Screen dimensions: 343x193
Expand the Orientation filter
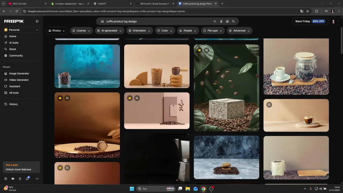(x=140, y=31)
